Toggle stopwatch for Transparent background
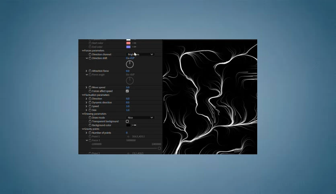 tap(90, 121)
